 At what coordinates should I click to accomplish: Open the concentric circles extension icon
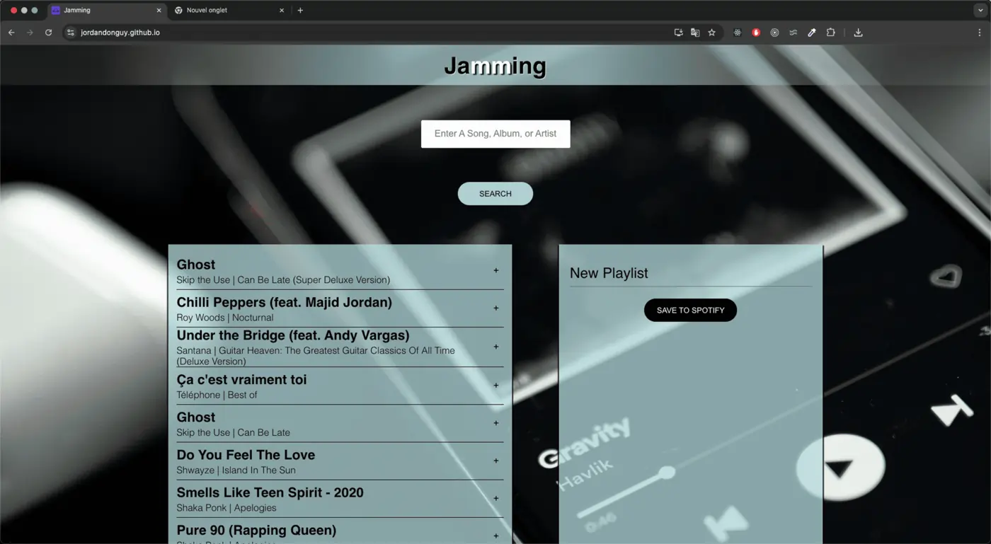click(774, 33)
